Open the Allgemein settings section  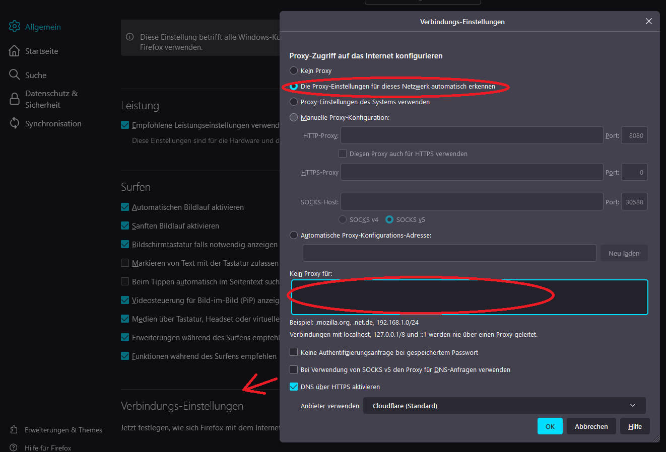(43, 27)
